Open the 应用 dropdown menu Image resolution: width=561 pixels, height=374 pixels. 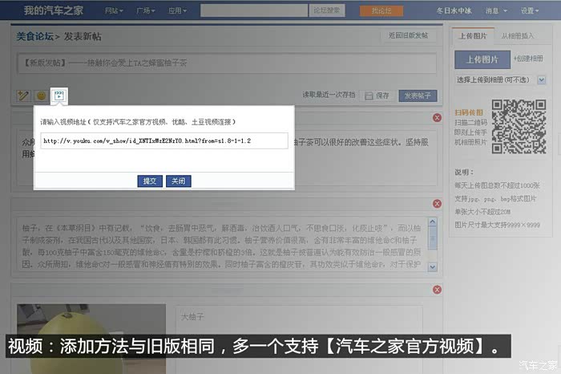point(177,10)
